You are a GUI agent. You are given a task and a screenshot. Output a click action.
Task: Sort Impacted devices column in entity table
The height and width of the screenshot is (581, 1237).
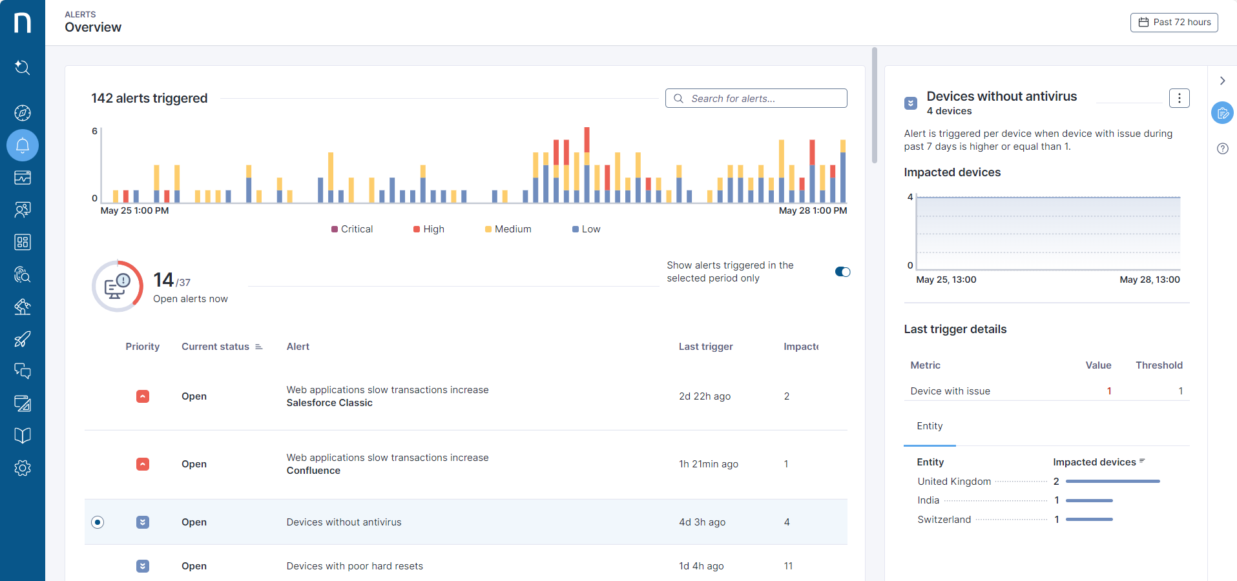tap(1099, 462)
